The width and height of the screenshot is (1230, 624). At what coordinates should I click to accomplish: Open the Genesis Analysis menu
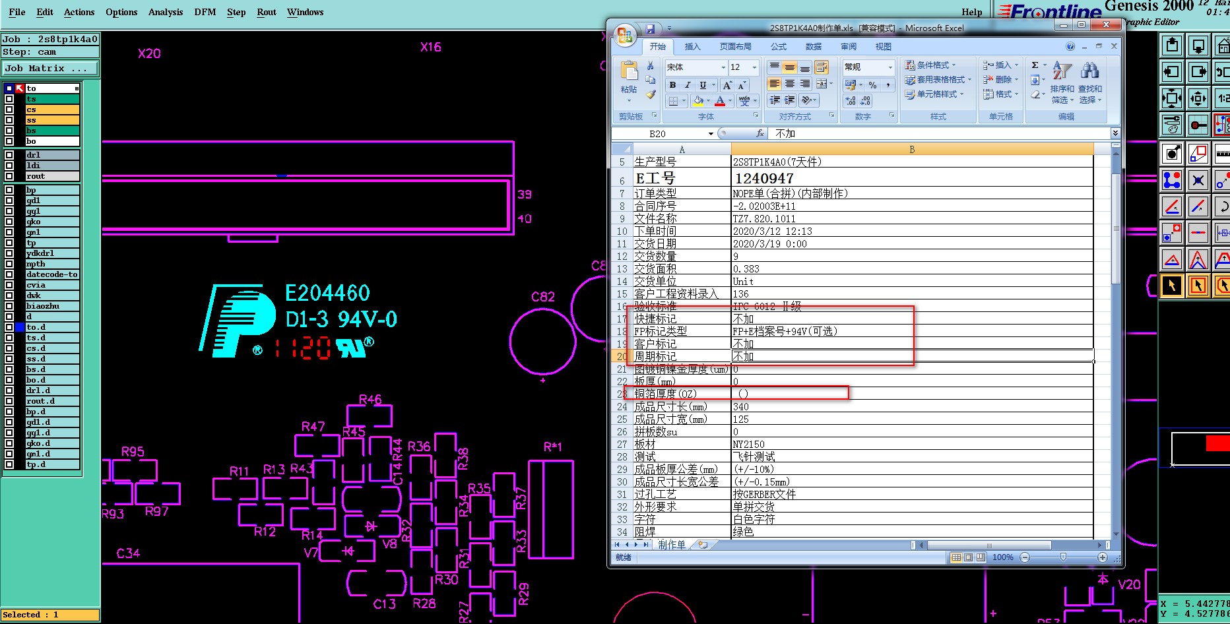(165, 12)
